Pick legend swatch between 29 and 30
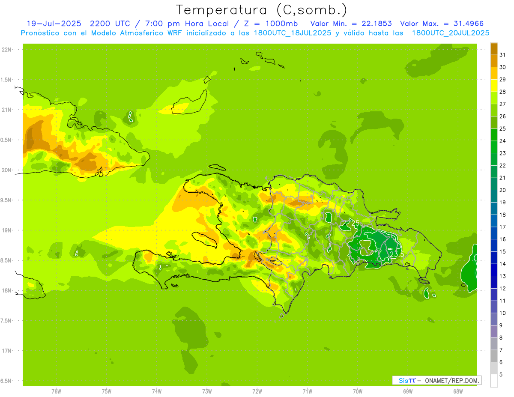Screen dimensions: 514x397 coord(494,73)
